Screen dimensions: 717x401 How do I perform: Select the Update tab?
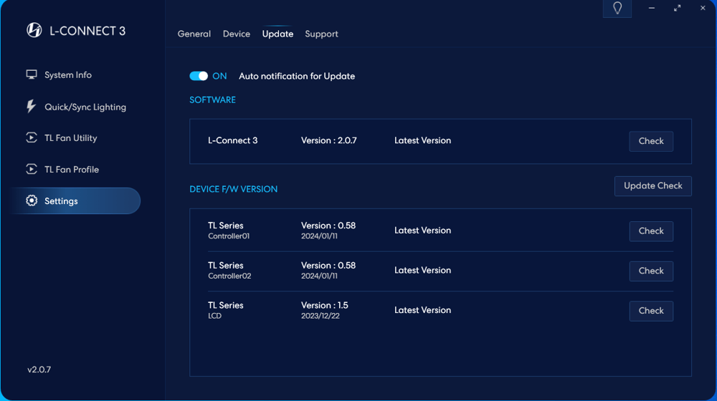pos(277,34)
